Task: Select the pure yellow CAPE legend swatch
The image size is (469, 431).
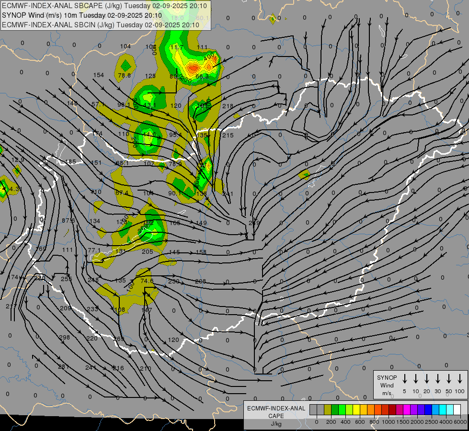Action: (356, 410)
